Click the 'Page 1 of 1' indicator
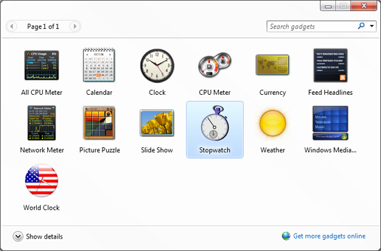The width and height of the screenshot is (381, 251). click(x=43, y=26)
